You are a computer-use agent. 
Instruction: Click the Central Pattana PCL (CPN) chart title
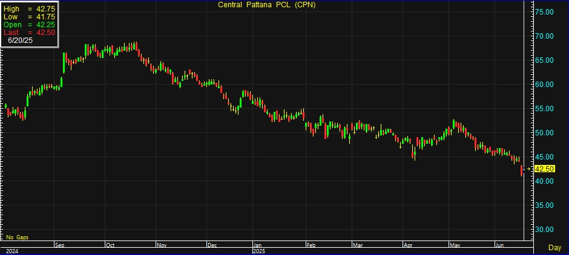(267, 5)
